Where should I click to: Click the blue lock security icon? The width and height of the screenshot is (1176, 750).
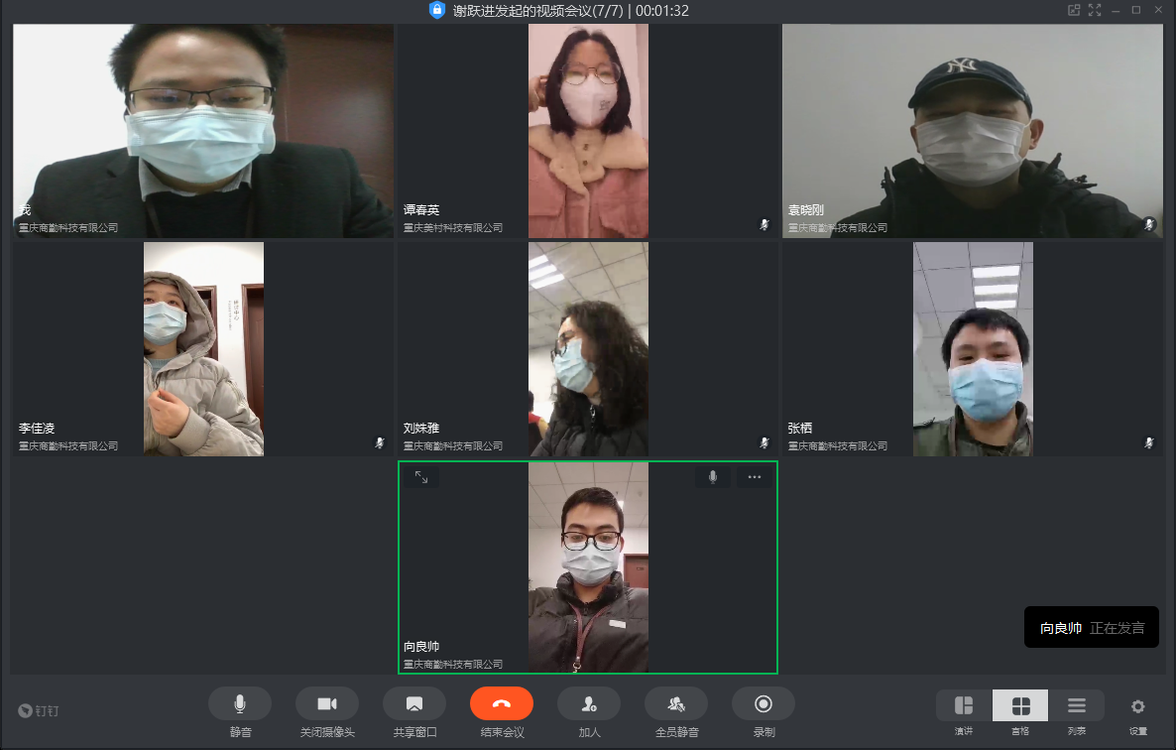[436, 10]
